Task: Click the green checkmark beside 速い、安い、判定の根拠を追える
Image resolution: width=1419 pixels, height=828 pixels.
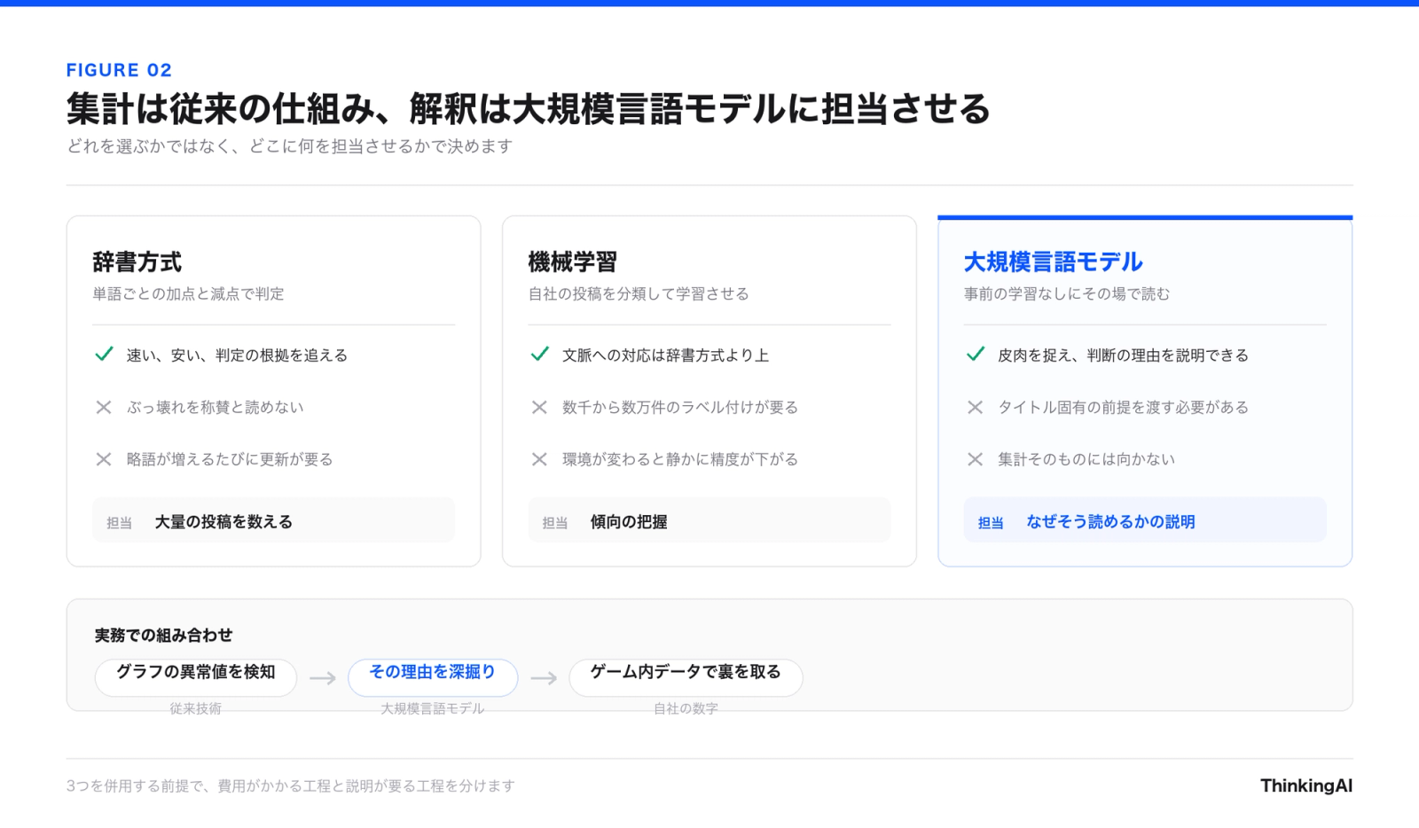Action: click(104, 355)
